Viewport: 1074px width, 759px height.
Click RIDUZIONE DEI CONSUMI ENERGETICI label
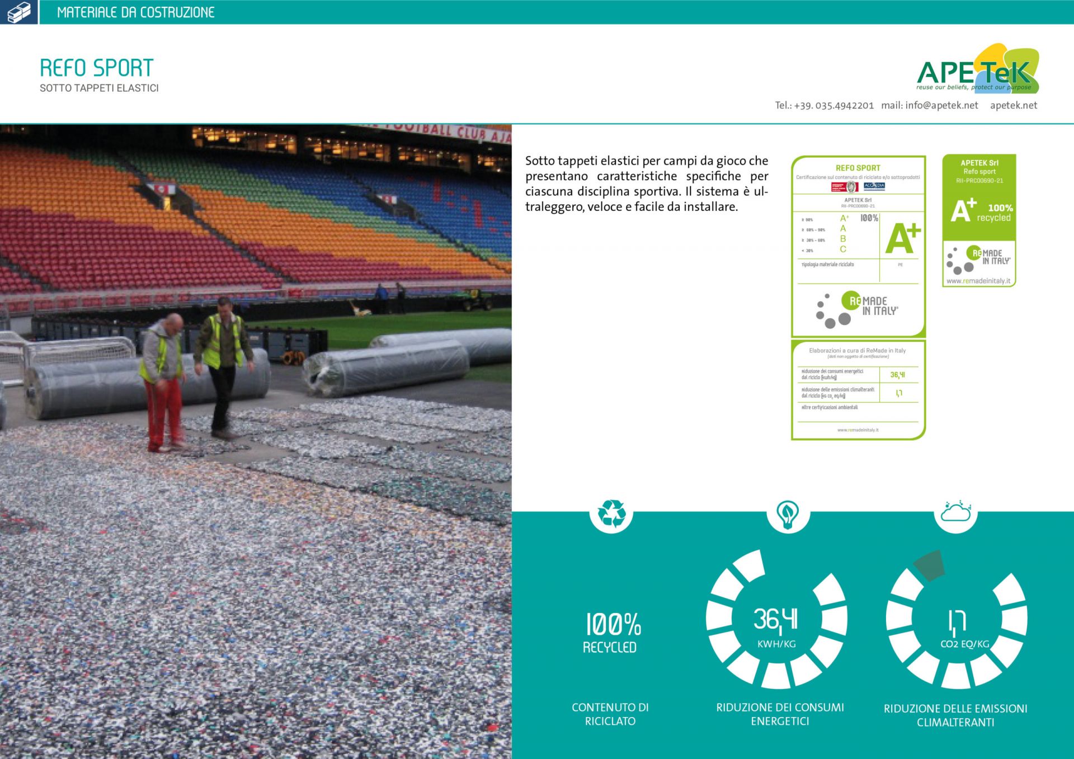[x=780, y=714]
